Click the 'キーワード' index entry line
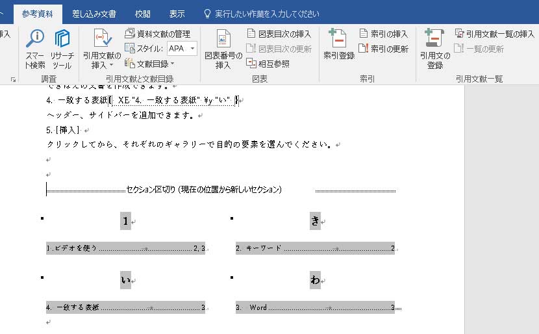This screenshot has width=539, height=334. pyautogui.click(x=315, y=248)
